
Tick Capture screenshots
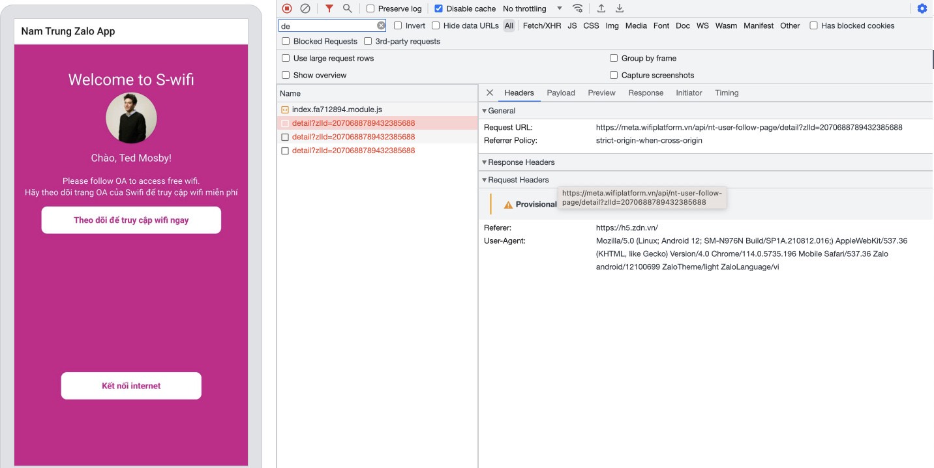click(x=614, y=75)
